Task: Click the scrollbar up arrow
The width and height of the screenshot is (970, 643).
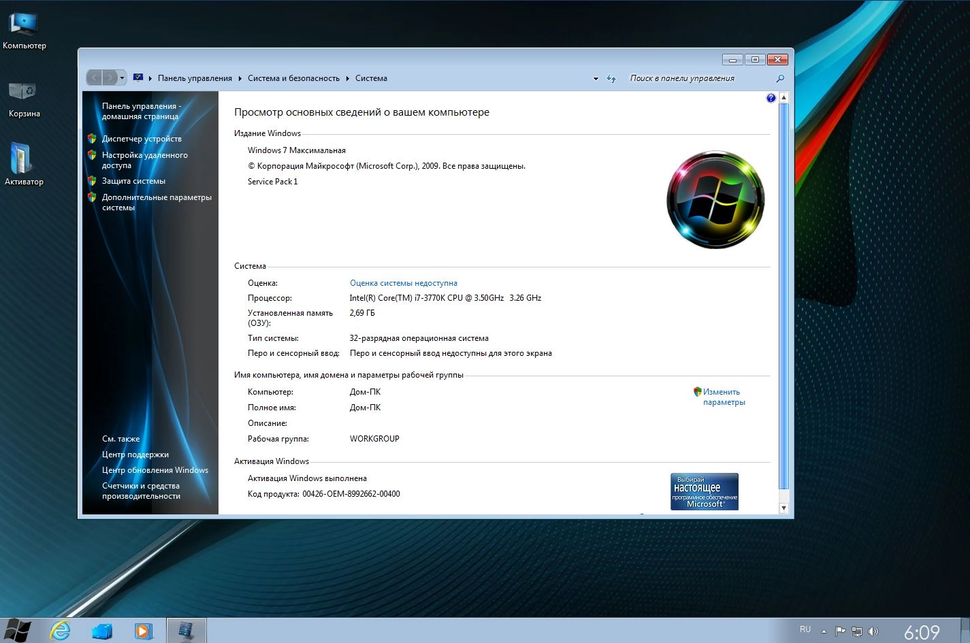Action: pos(783,98)
